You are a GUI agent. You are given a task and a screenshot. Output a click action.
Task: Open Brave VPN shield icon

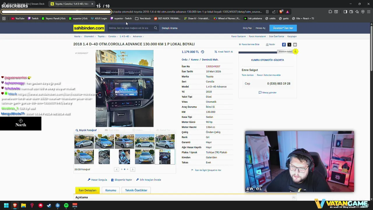(x=363, y=12)
